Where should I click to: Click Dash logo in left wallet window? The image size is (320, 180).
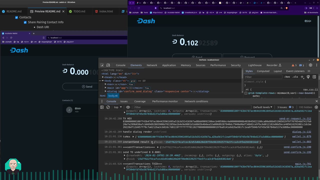19,50
